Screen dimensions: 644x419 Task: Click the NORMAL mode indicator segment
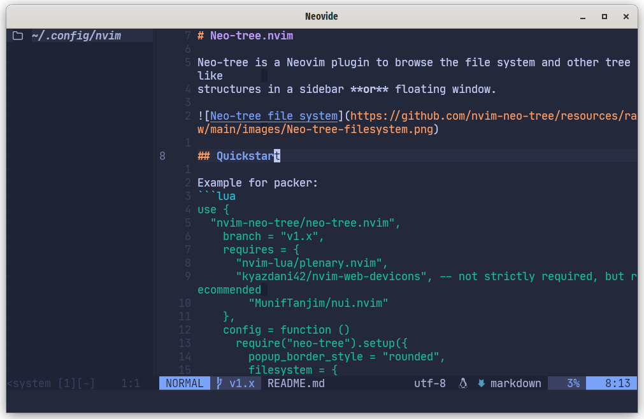pos(184,383)
